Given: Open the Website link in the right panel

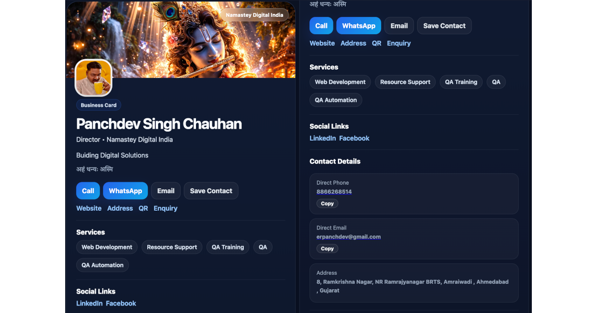Looking at the screenshot, I should click(x=322, y=43).
